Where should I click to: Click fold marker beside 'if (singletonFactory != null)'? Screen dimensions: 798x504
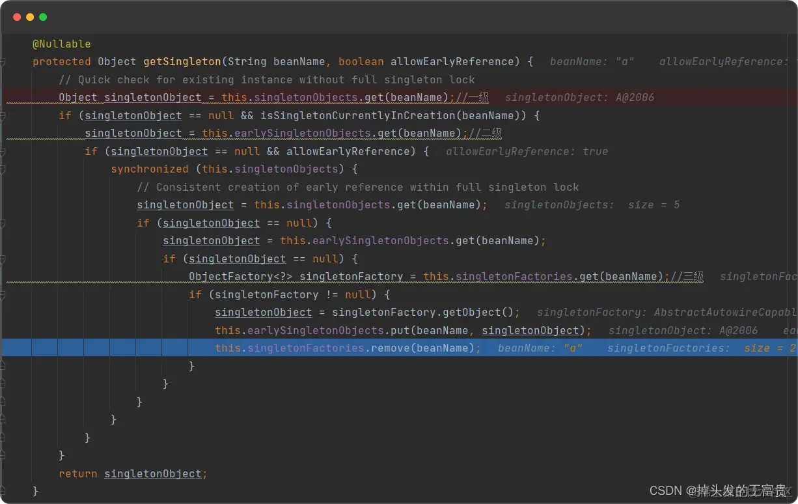[3, 294]
